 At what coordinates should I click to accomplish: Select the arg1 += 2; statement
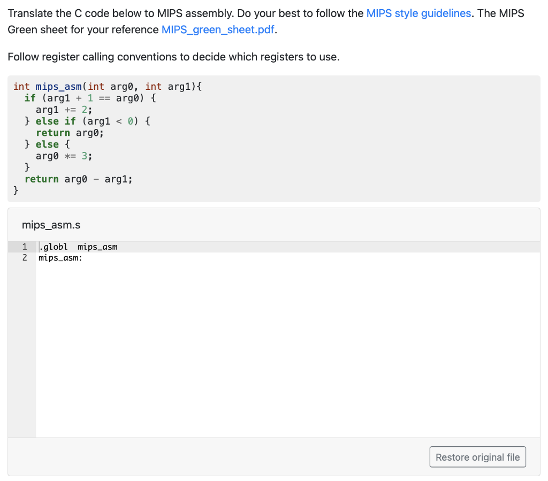point(64,109)
